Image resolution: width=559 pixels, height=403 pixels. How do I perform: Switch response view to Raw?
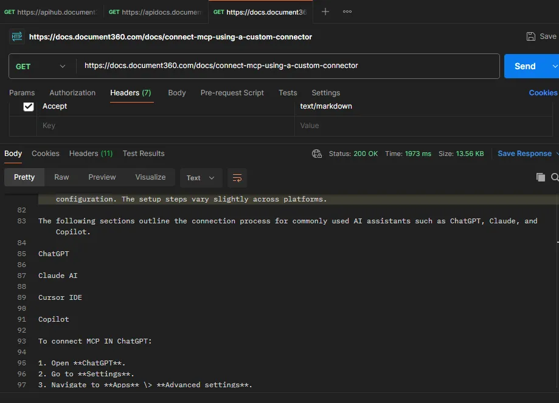point(61,177)
